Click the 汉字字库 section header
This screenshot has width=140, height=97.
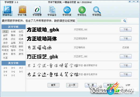[x=13, y=27]
